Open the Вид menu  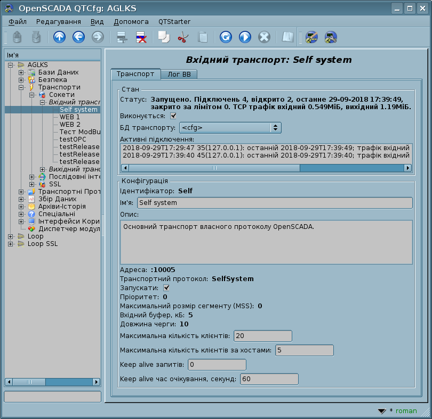[x=97, y=22]
